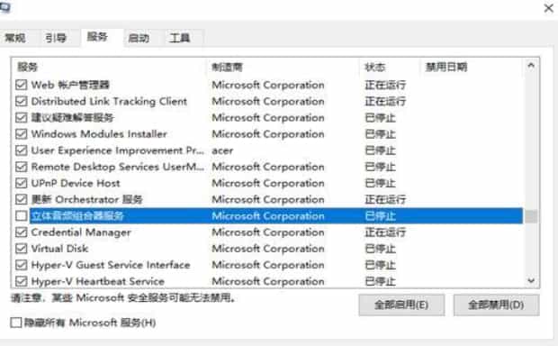Open the 引导 tab
Viewport: 558px width, 346px height.
tap(56, 38)
